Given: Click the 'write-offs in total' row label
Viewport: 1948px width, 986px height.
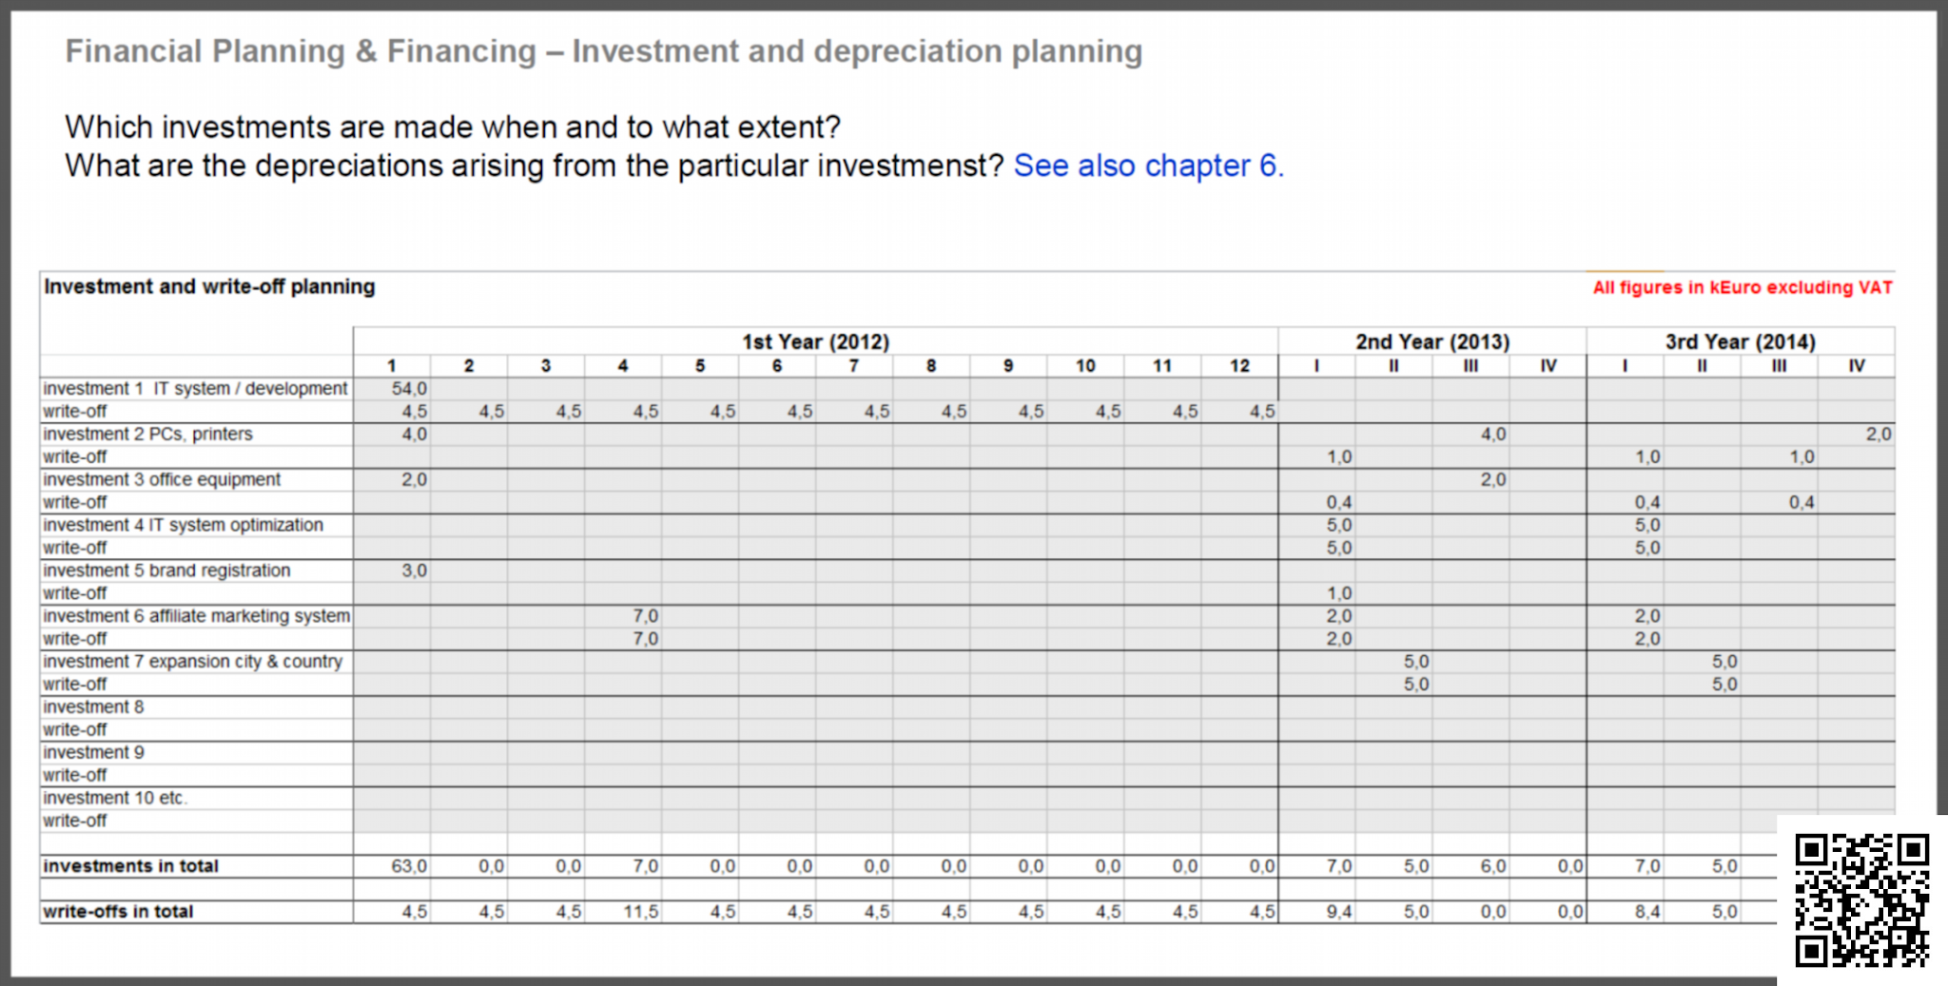Looking at the screenshot, I should click(118, 912).
